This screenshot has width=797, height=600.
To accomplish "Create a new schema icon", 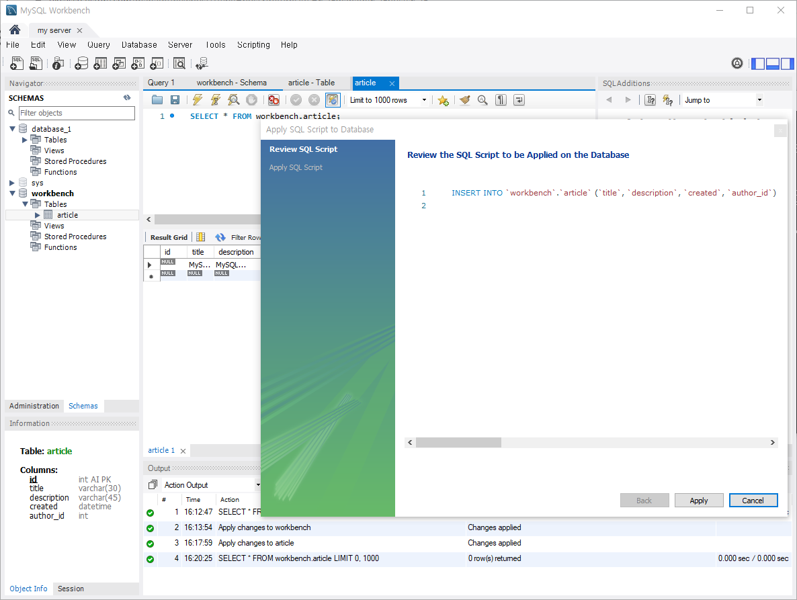I will (81, 64).
